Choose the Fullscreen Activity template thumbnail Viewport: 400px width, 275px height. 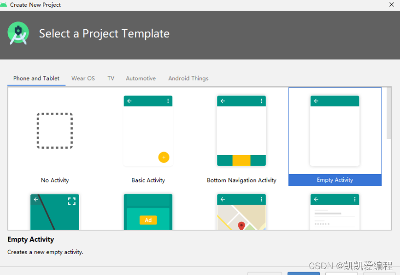pyautogui.click(x=55, y=212)
